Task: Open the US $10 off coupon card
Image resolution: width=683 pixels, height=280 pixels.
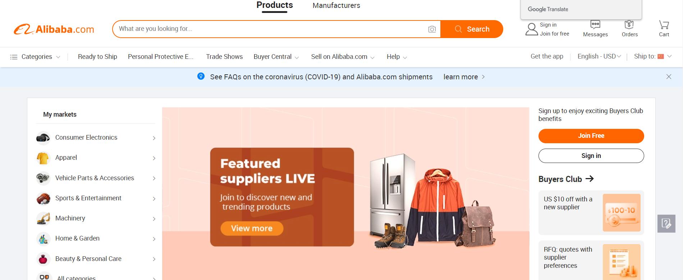Action: point(591,213)
